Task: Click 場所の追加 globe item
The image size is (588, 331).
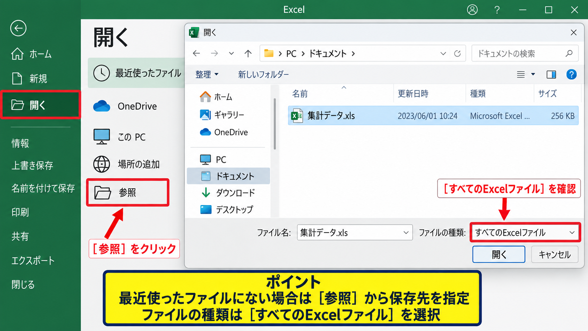Action: 127,164
